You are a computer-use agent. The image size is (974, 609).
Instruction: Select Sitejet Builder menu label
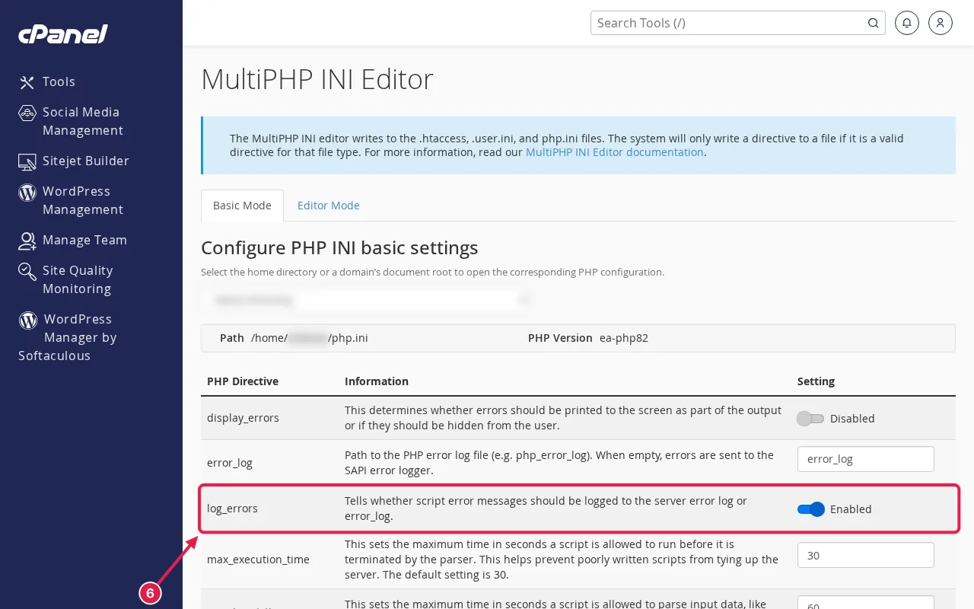point(86,161)
